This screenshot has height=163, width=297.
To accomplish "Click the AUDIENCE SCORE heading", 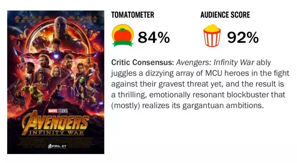I will (x=225, y=15).
